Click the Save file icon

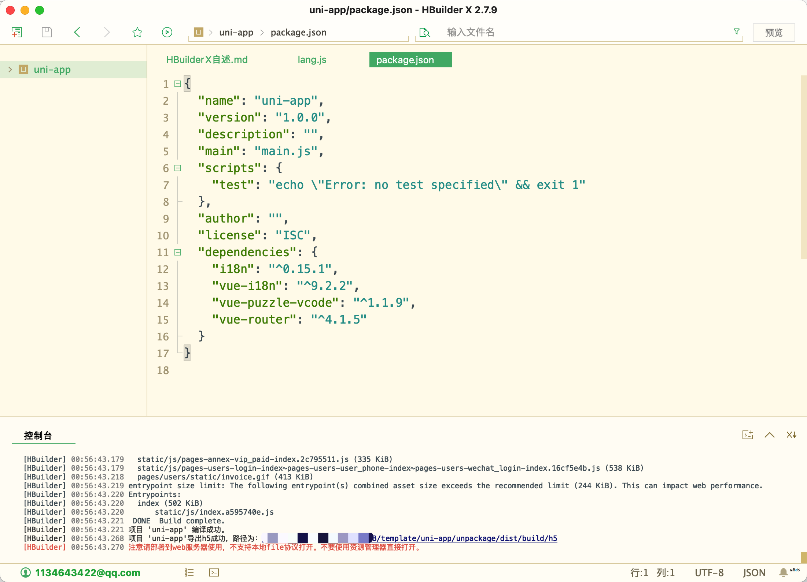[x=47, y=32]
